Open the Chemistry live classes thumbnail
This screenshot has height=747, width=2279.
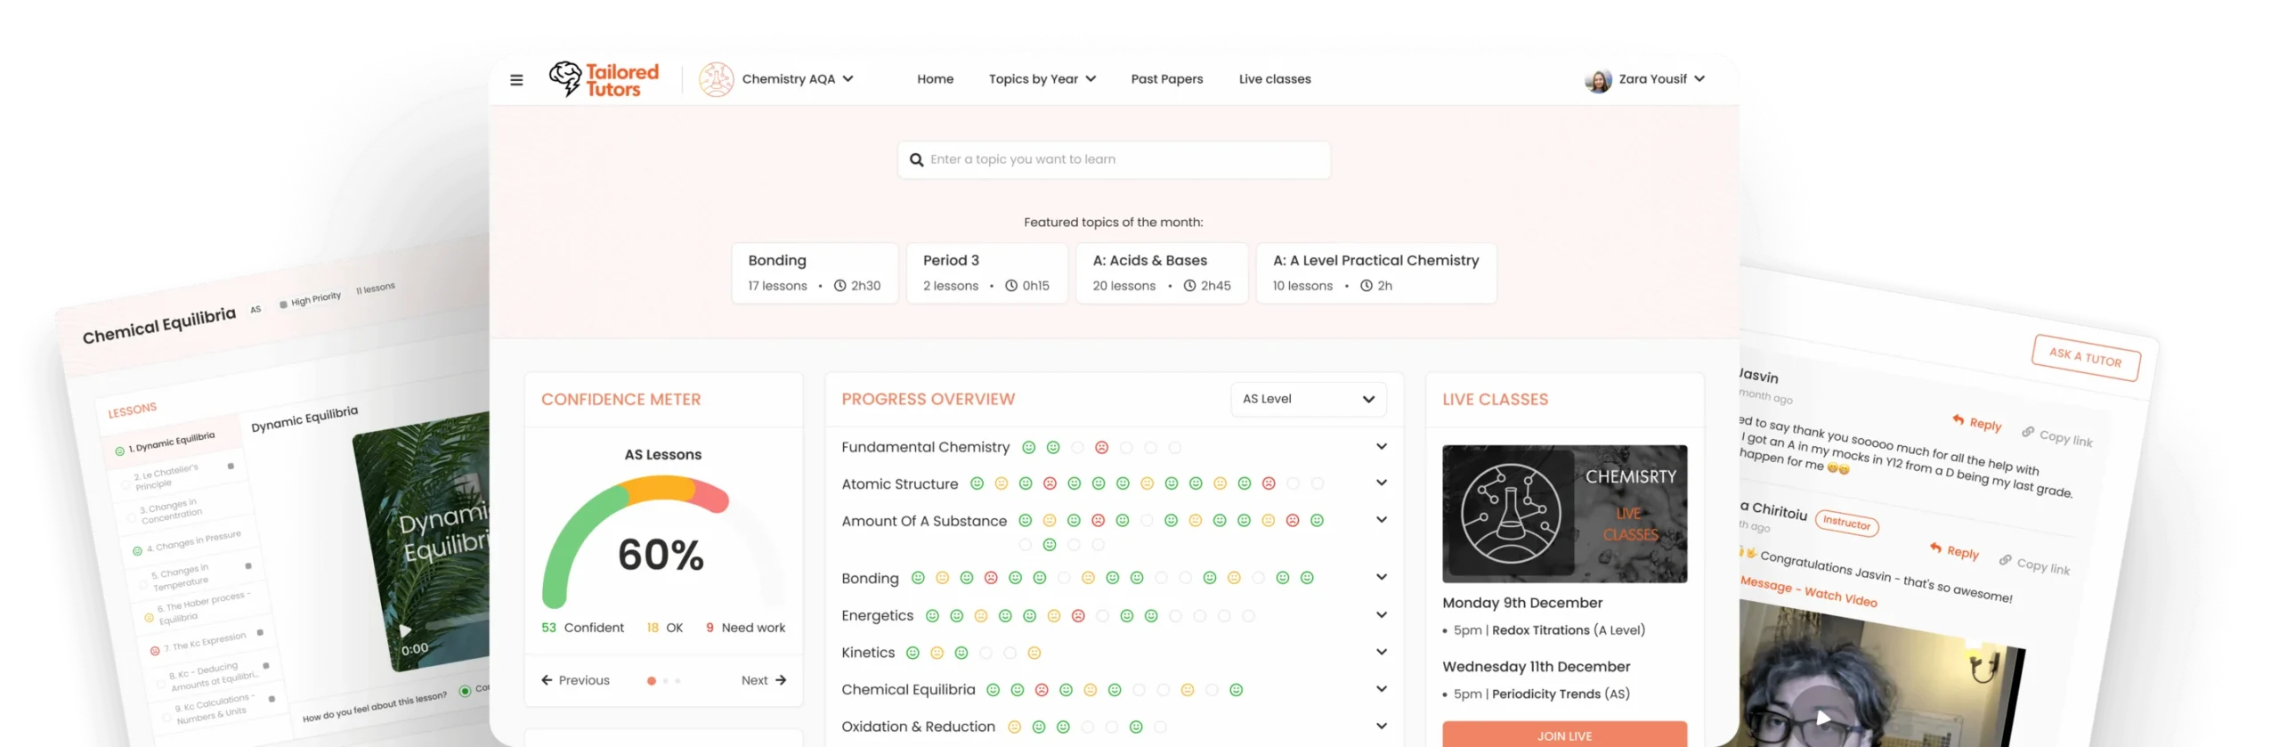(1564, 515)
